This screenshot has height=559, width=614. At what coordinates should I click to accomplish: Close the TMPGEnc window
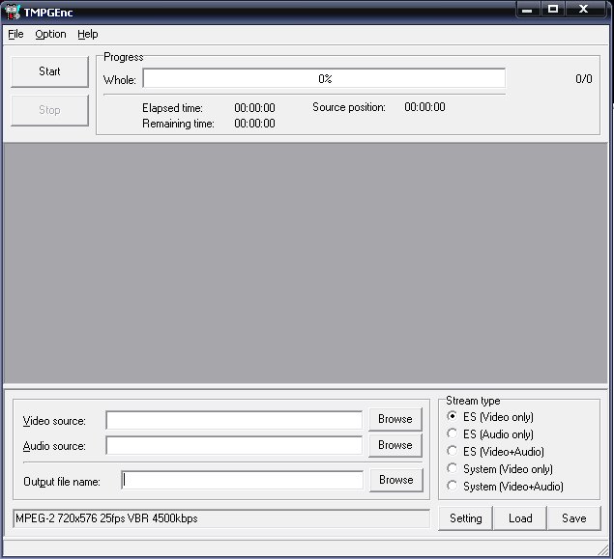tap(583, 9)
